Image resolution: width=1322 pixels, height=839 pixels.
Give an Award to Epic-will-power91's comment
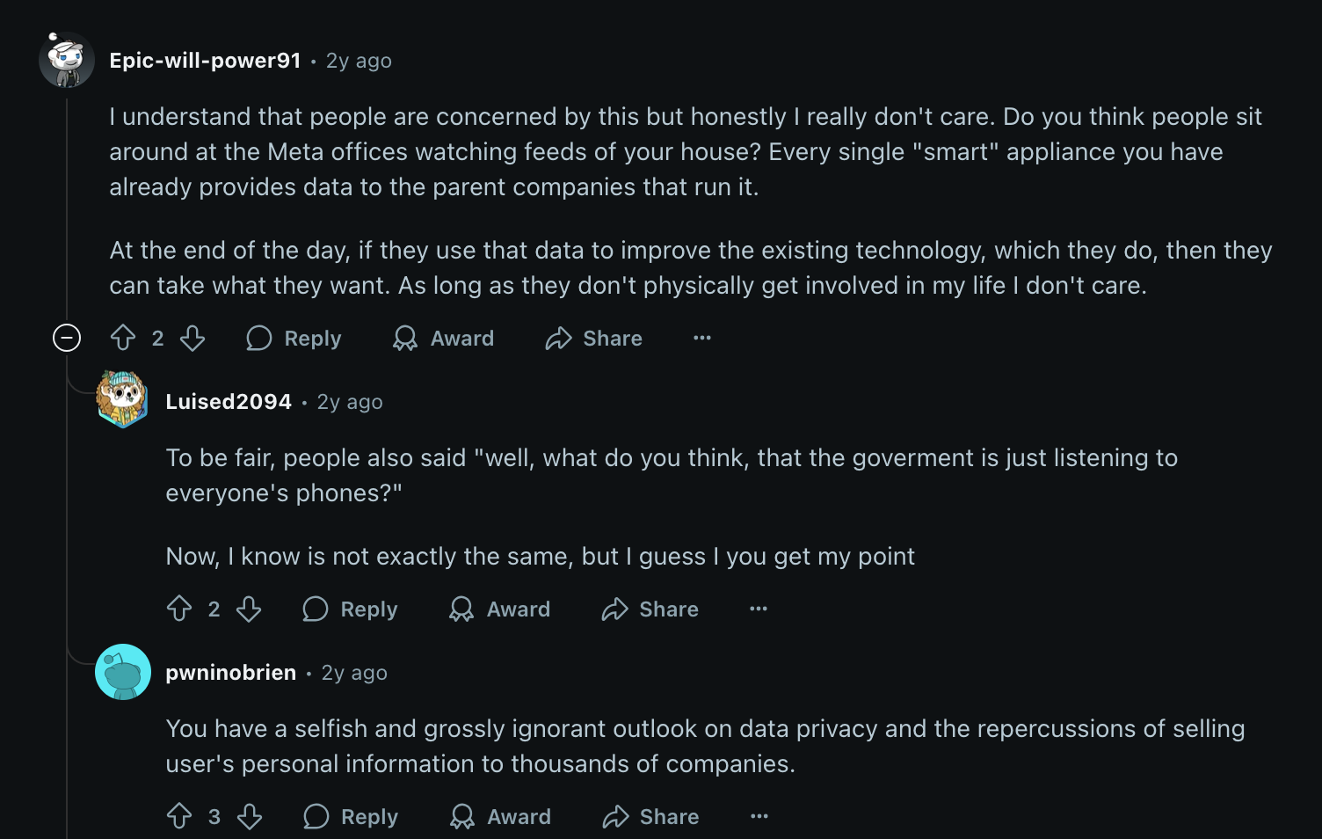pyautogui.click(x=444, y=338)
